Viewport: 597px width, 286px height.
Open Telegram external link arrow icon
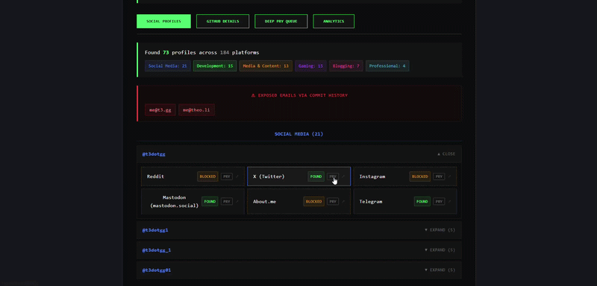click(450, 202)
